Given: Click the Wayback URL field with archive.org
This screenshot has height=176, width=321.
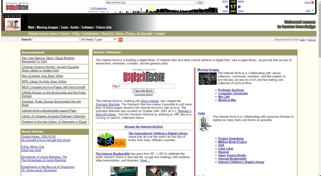Looking at the screenshot, I should pyautogui.click(x=150, y=3).
